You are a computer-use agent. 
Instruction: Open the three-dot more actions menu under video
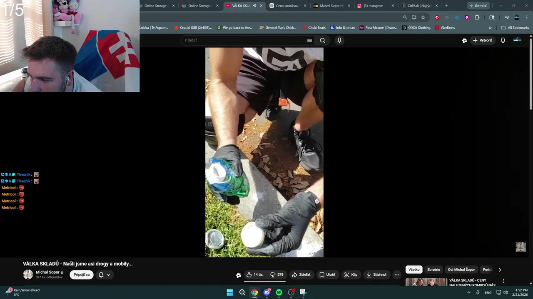[397, 274]
